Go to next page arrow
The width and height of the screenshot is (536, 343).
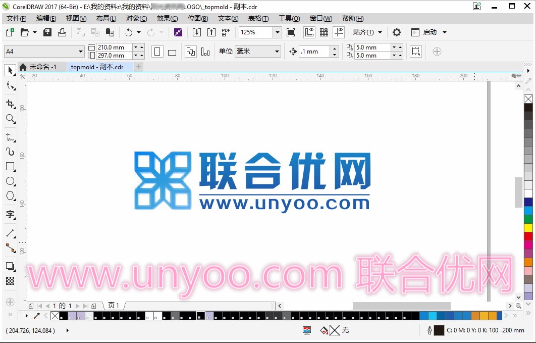click(78, 306)
